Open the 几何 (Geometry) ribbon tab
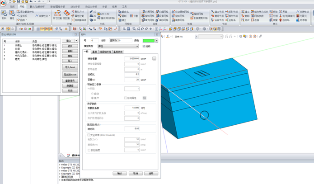The image size is (314, 184). click(12, 7)
